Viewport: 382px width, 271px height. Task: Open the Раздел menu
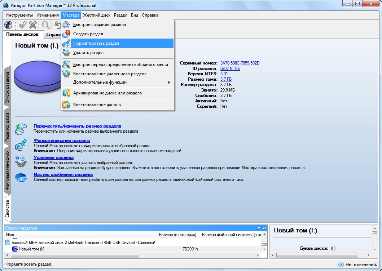click(x=120, y=15)
